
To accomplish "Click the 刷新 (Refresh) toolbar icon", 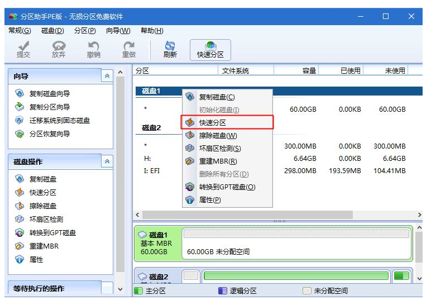I will pyautogui.click(x=170, y=49).
